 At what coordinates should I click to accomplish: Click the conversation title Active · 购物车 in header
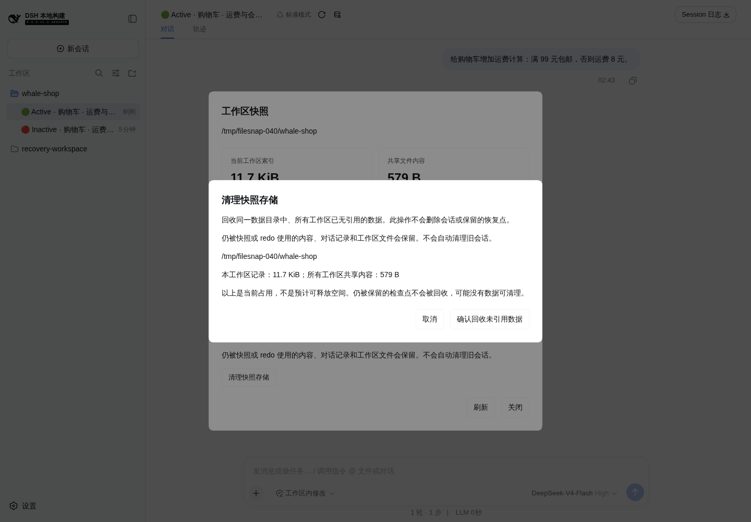212,15
